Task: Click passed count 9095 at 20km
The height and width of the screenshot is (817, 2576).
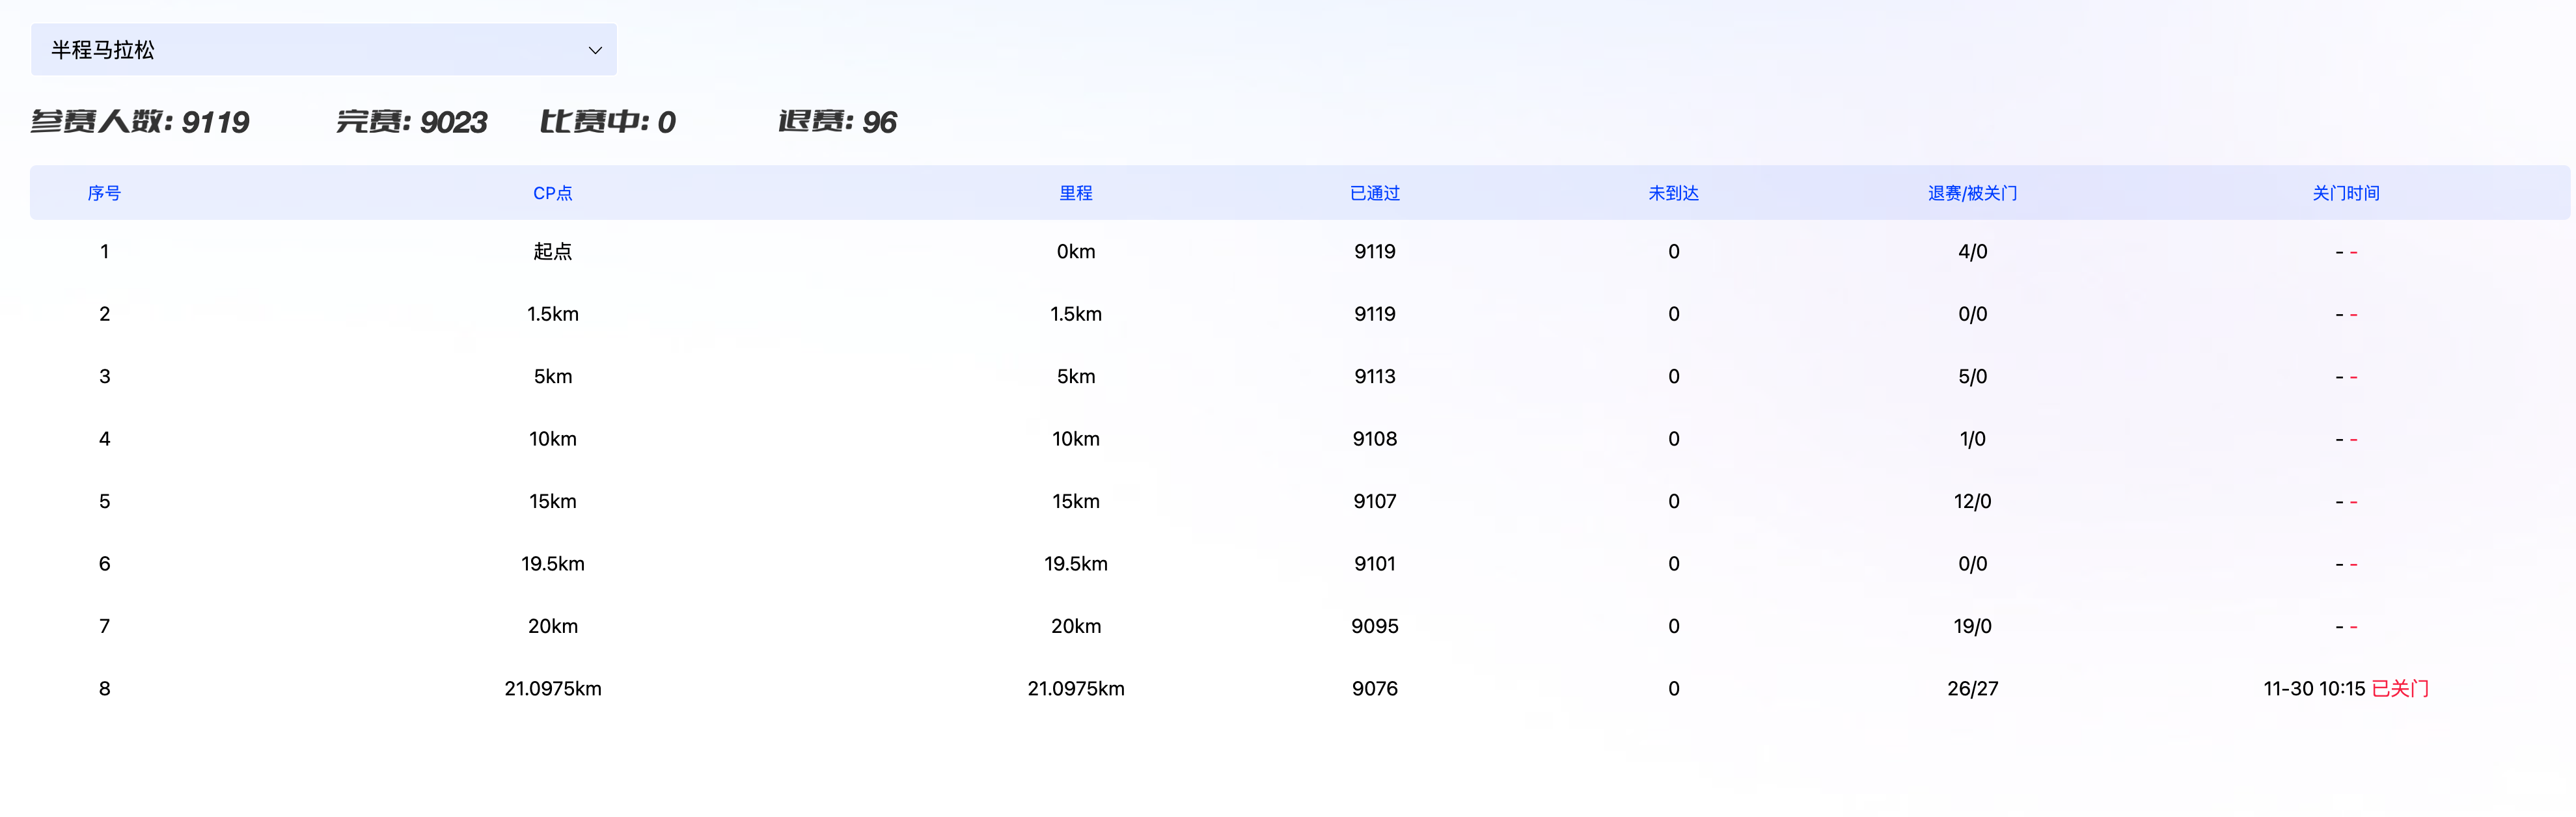Action: click(1374, 626)
